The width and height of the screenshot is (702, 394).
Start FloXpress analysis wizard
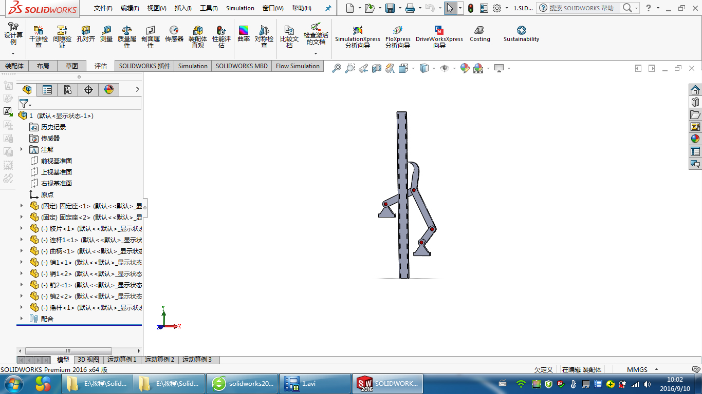[x=398, y=37]
